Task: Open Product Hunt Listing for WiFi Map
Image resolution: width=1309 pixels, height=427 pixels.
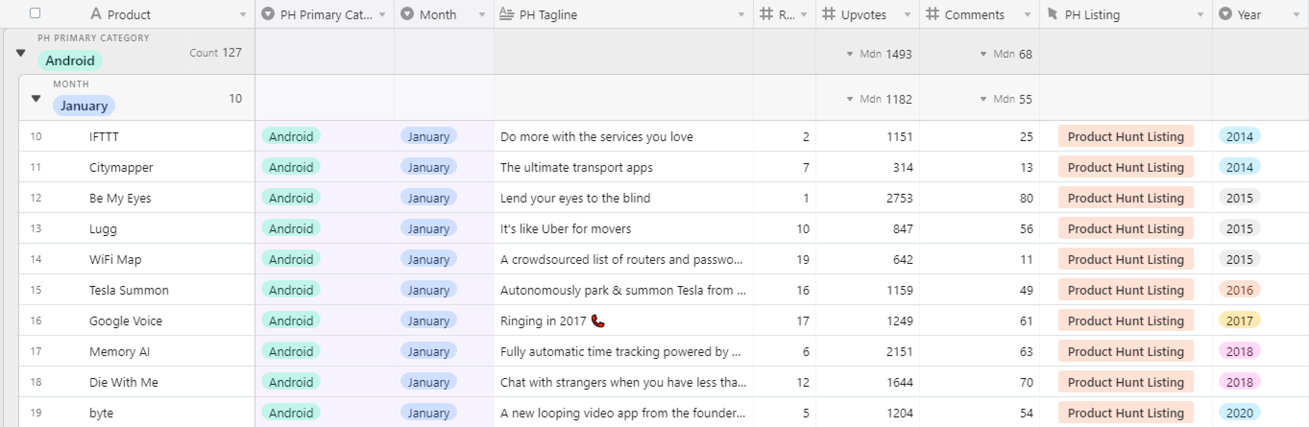Action: pos(1126,259)
